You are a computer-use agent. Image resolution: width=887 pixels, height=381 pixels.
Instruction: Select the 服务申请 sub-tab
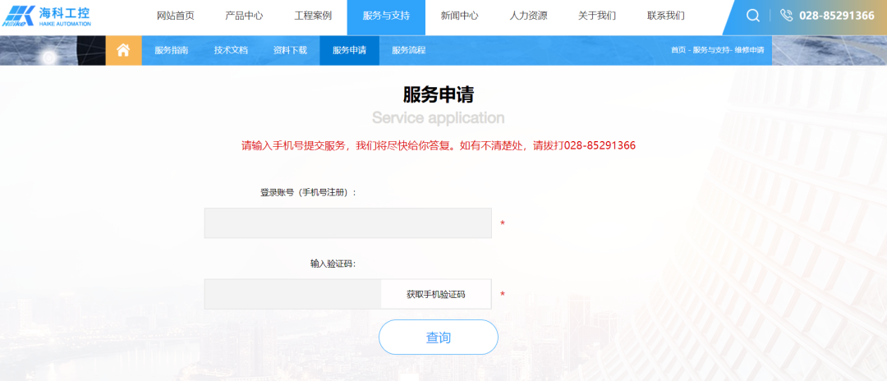click(349, 50)
